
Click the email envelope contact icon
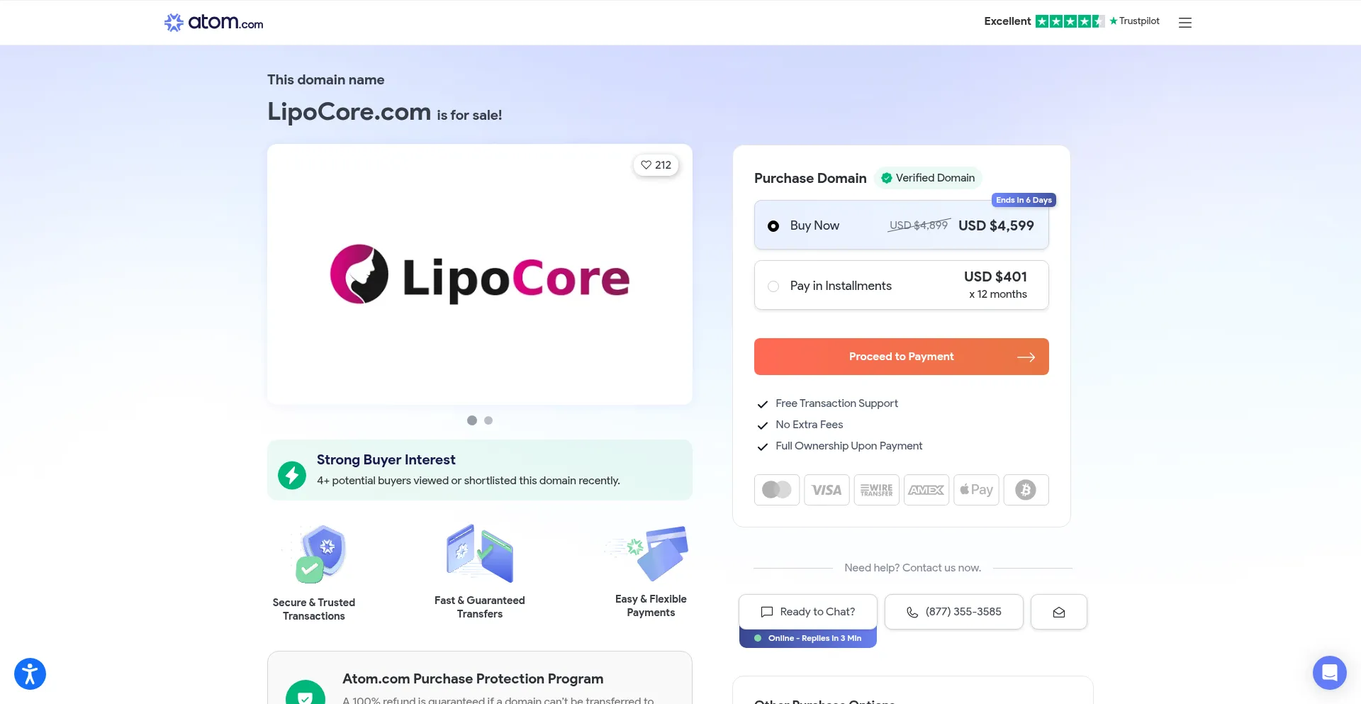[x=1058, y=612]
